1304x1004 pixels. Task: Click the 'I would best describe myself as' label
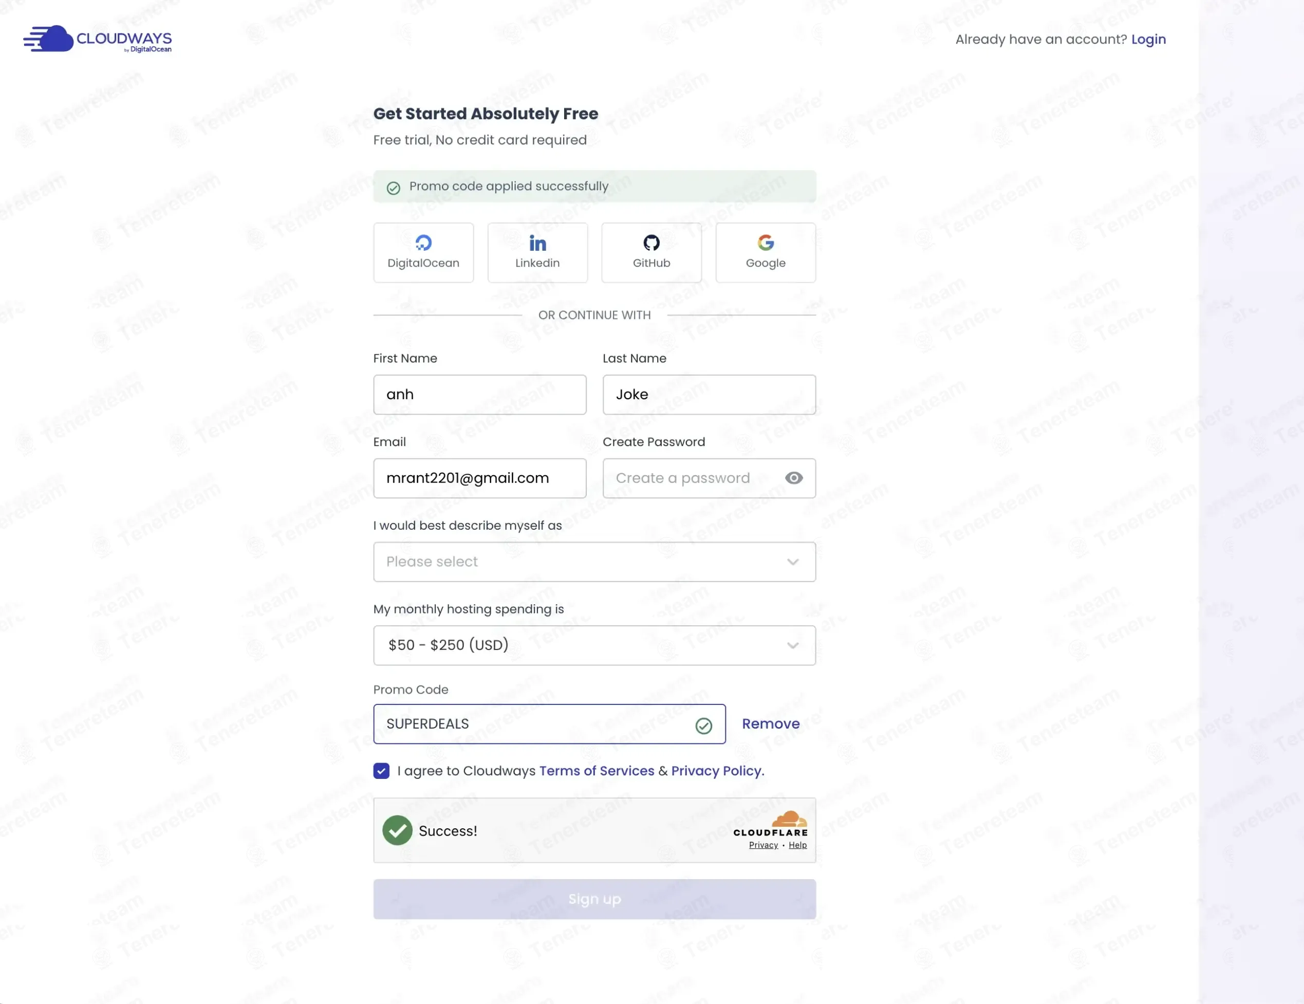tap(468, 526)
